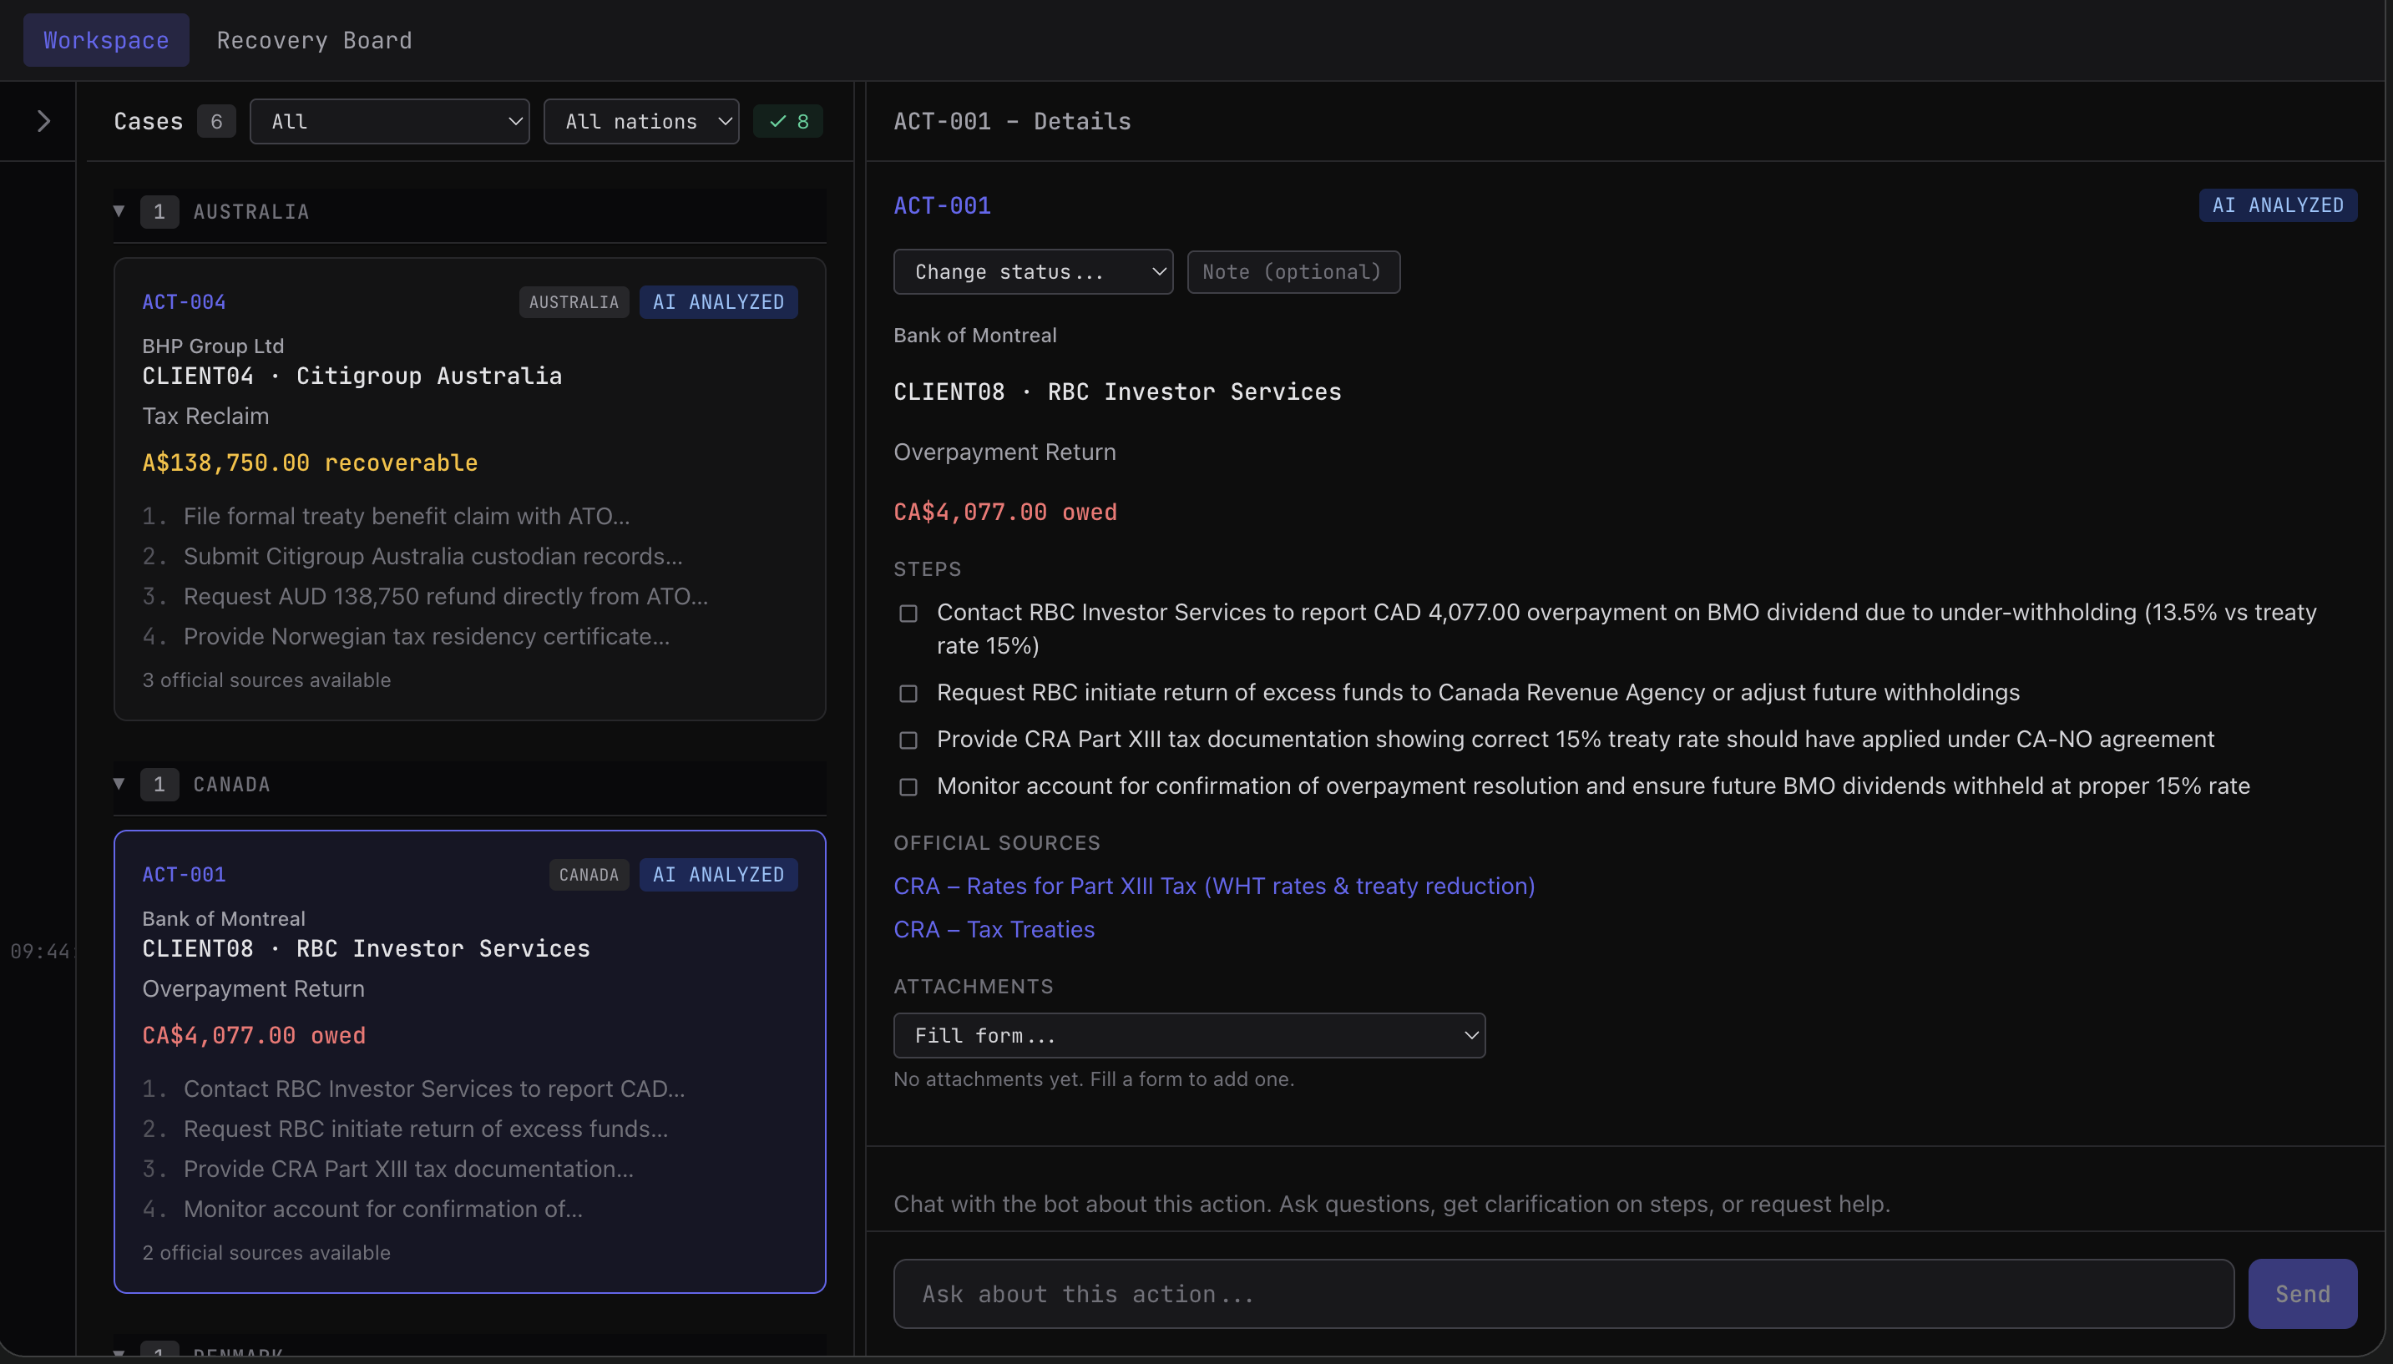
Task: Select the Workspace tab
Action: [x=106, y=40]
